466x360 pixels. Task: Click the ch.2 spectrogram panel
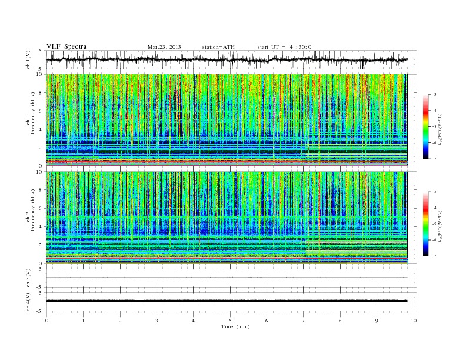click(x=227, y=218)
